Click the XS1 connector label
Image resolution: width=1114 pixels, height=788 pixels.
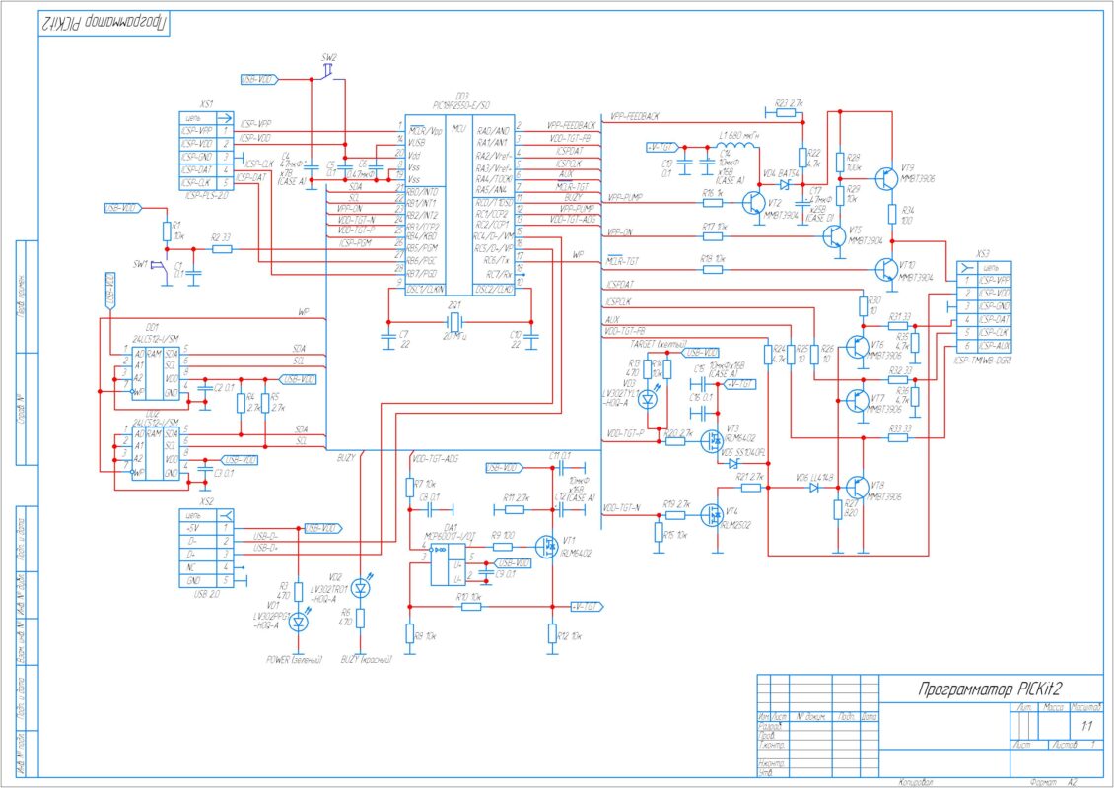(207, 103)
